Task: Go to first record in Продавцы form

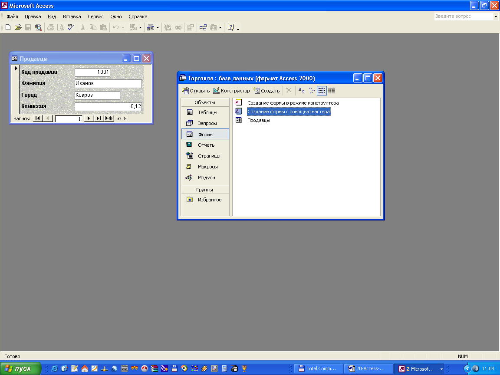Action: pyautogui.click(x=38, y=118)
